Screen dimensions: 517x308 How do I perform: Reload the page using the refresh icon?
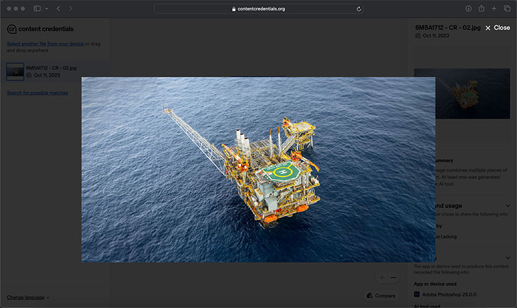(x=359, y=9)
